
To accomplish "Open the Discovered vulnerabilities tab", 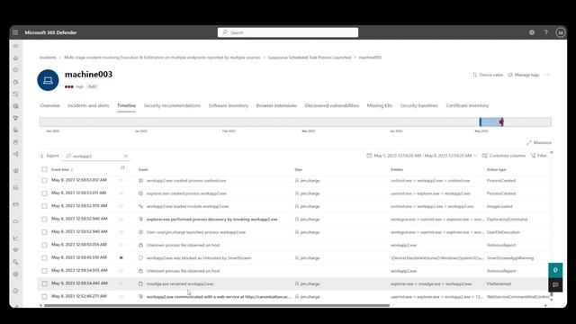I will [x=332, y=105].
